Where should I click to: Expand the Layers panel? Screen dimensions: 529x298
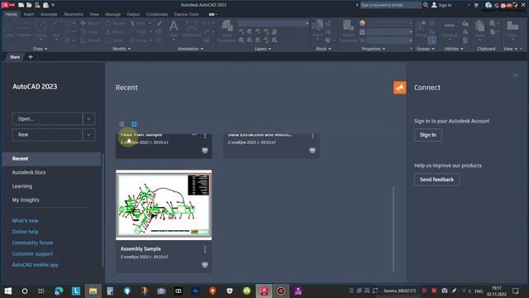263,49
